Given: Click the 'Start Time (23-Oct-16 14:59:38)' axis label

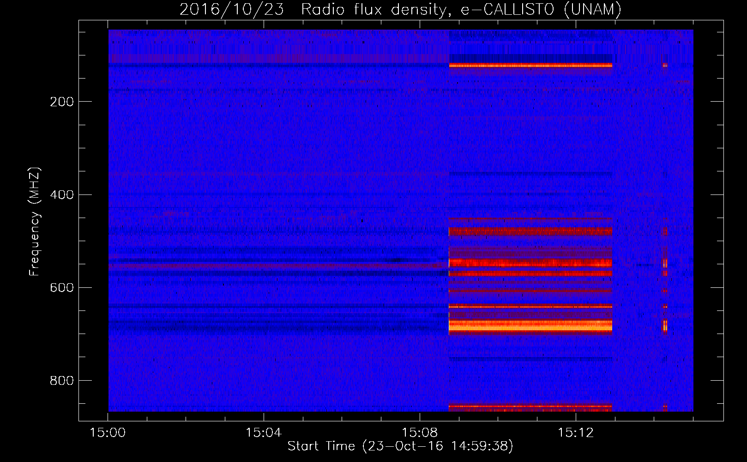Looking at the screenshot, I should coord(400,446).
